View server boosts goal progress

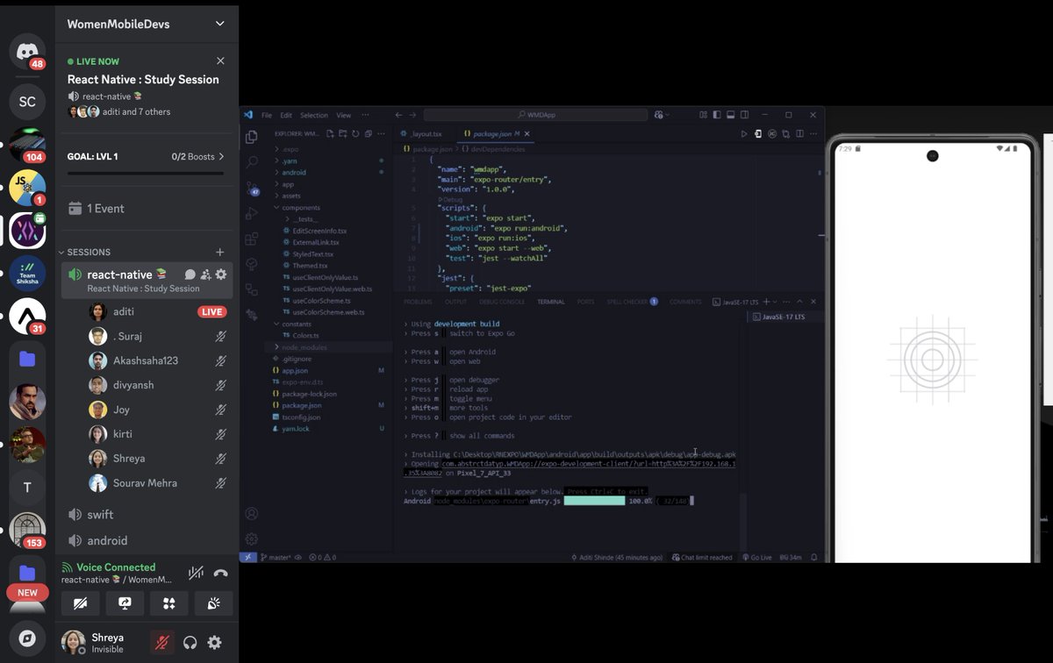(146, 156)
